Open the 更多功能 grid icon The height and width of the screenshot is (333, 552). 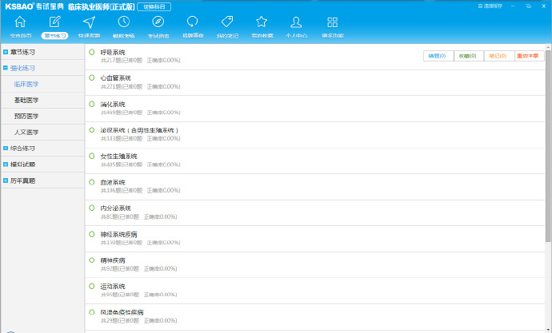(332, 22)
